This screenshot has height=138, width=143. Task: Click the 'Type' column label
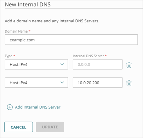[x=8, y=56]
